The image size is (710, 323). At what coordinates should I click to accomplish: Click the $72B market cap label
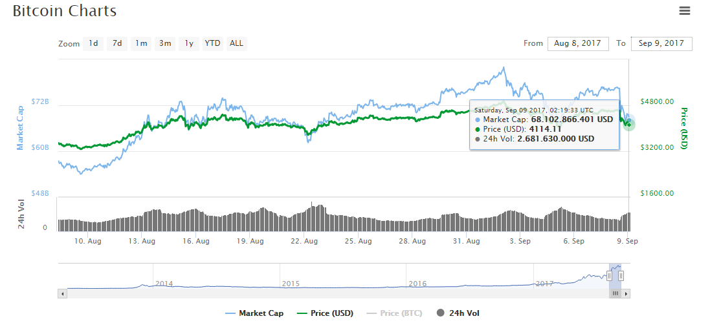click(x=40, y=101)
